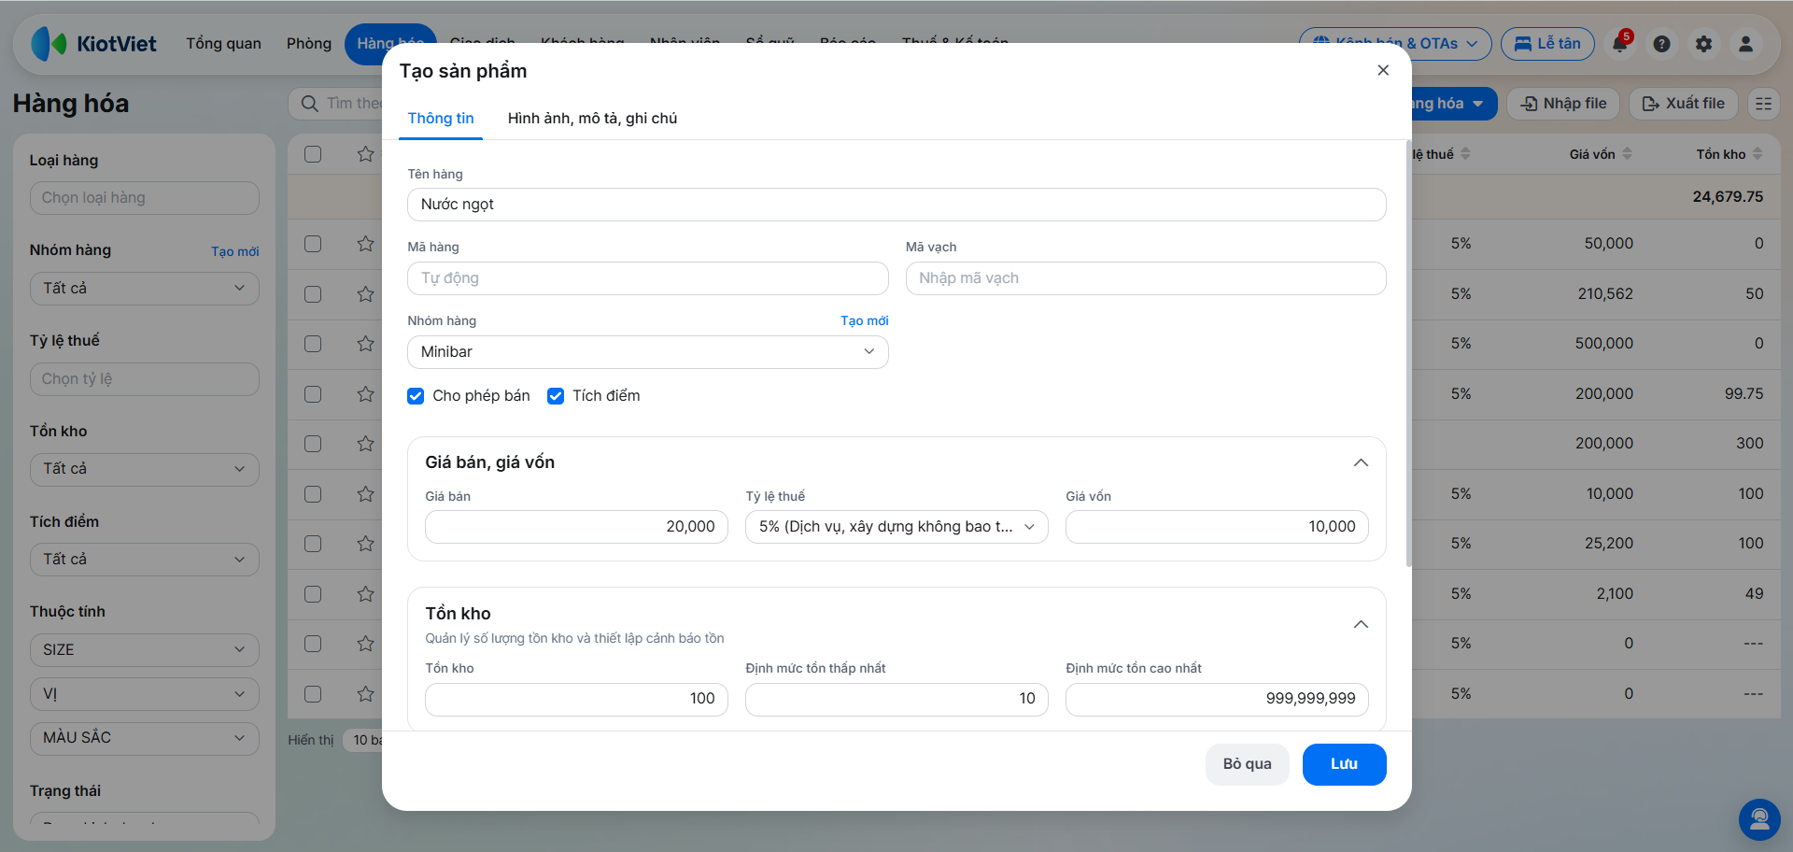
Task: Open the user account icon
Action: [1745, 44]
